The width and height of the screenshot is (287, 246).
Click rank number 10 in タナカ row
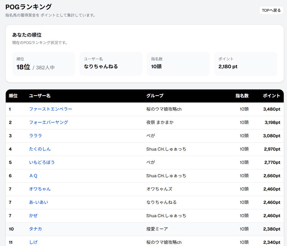click(11, 229)
